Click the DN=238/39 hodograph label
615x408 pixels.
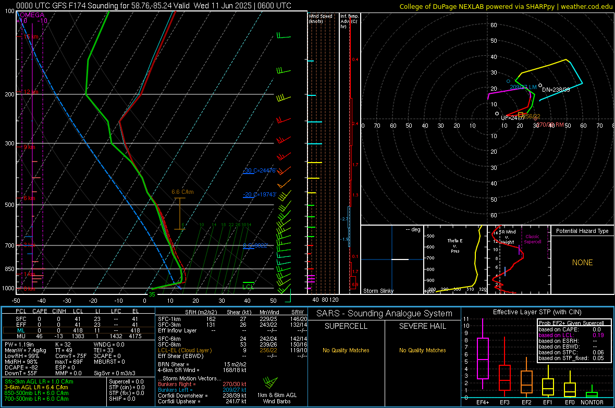(x=556, y=90)
